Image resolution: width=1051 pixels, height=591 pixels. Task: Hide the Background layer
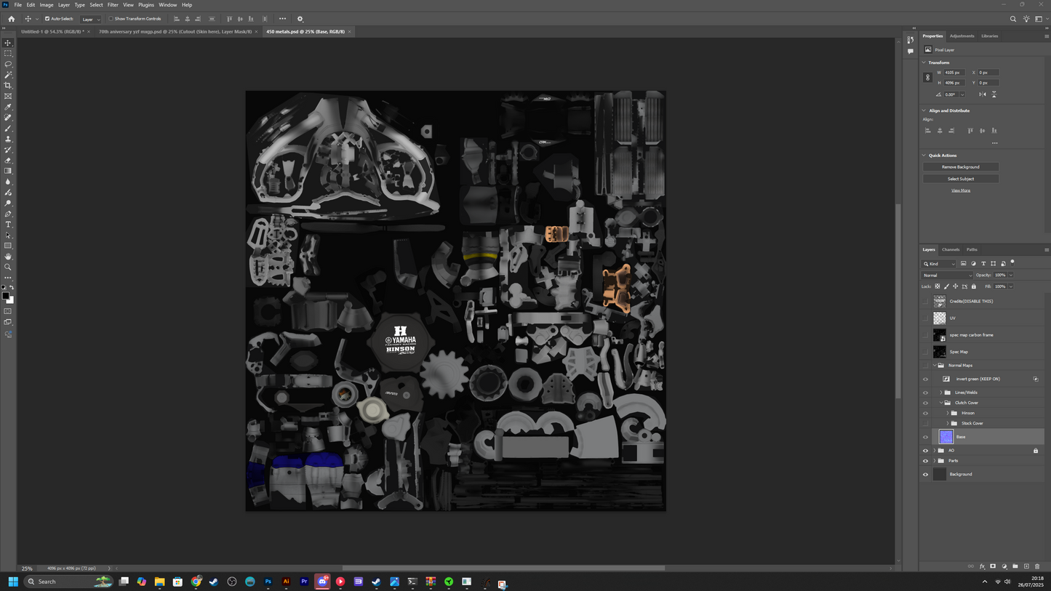coord(925,475)
